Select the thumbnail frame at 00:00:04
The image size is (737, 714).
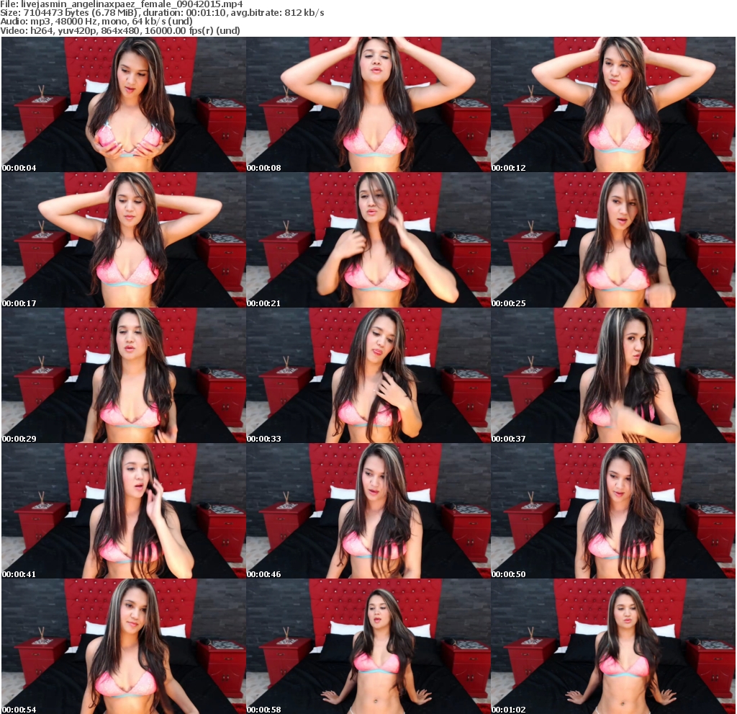tap(124, 104)
